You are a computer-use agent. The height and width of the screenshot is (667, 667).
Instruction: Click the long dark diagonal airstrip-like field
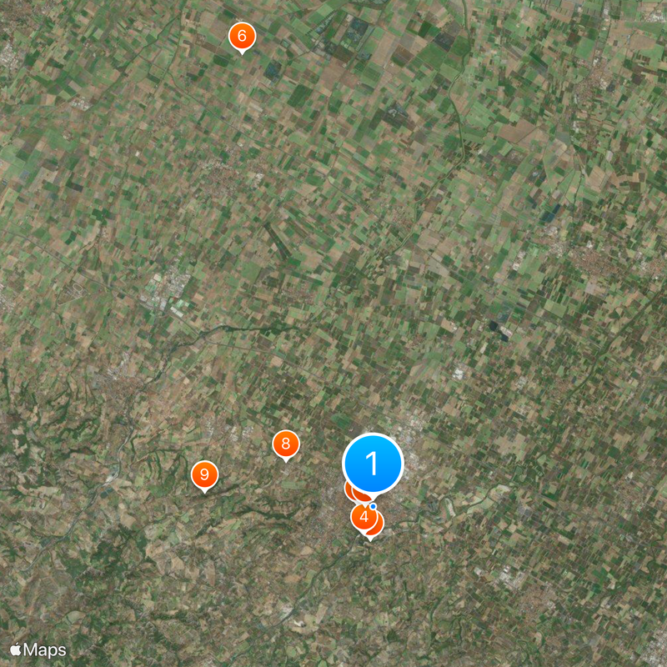pos(278,240)
